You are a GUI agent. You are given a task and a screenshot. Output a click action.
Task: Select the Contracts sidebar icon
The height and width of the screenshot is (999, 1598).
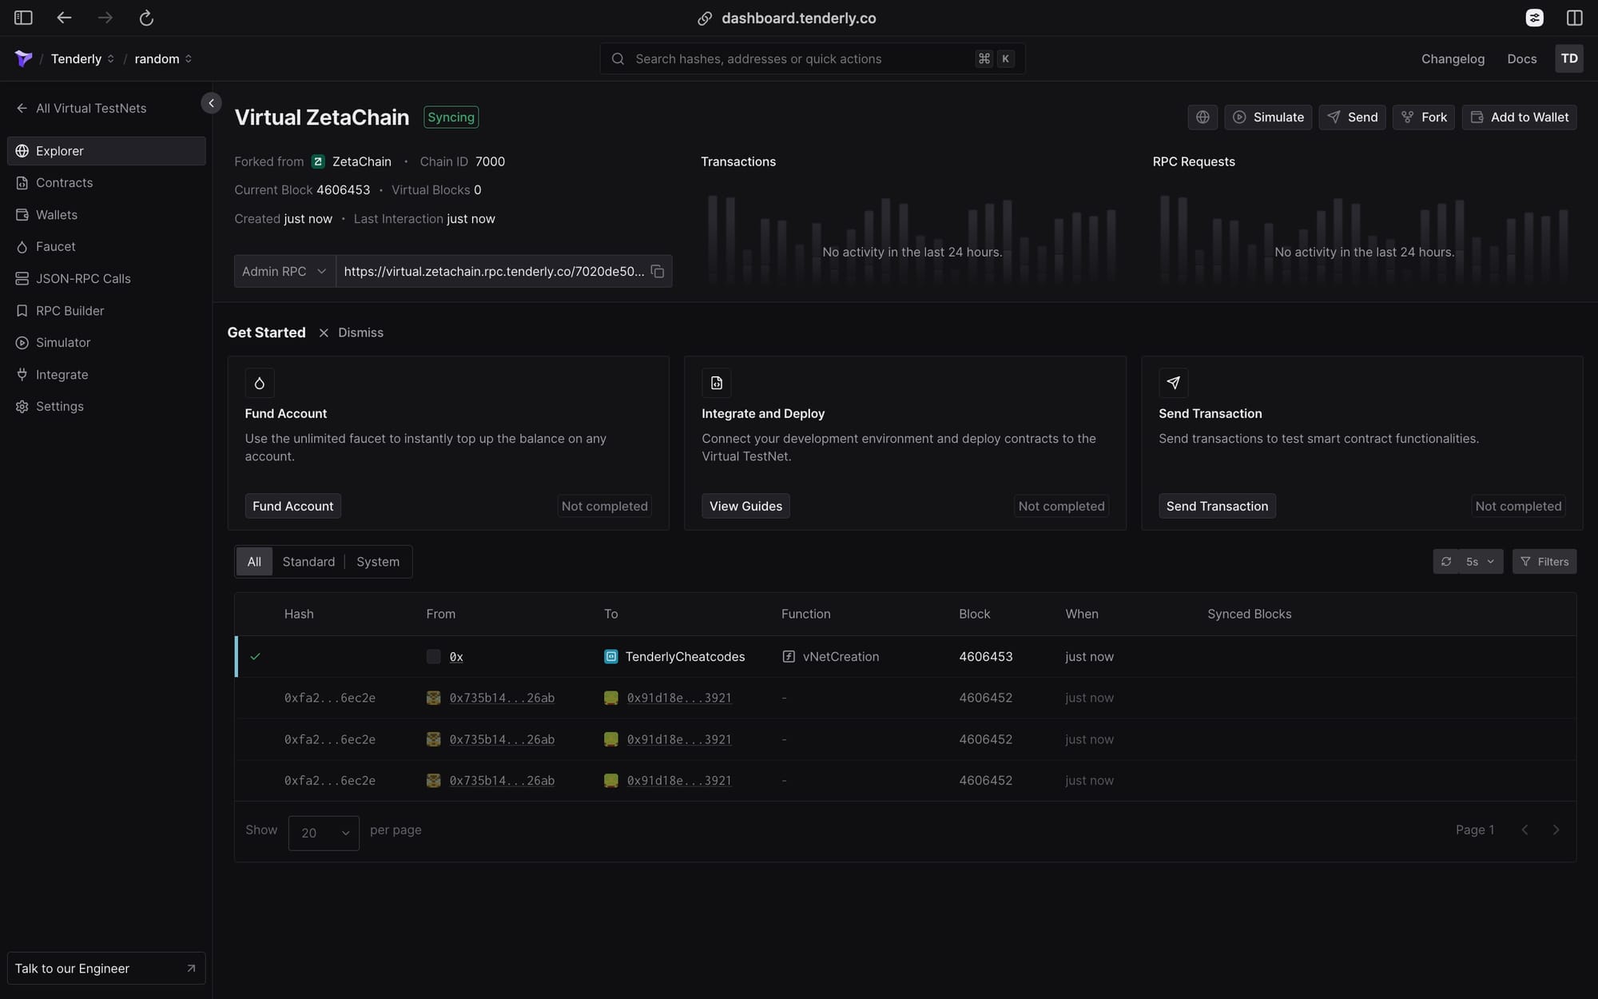coord(21,182)
